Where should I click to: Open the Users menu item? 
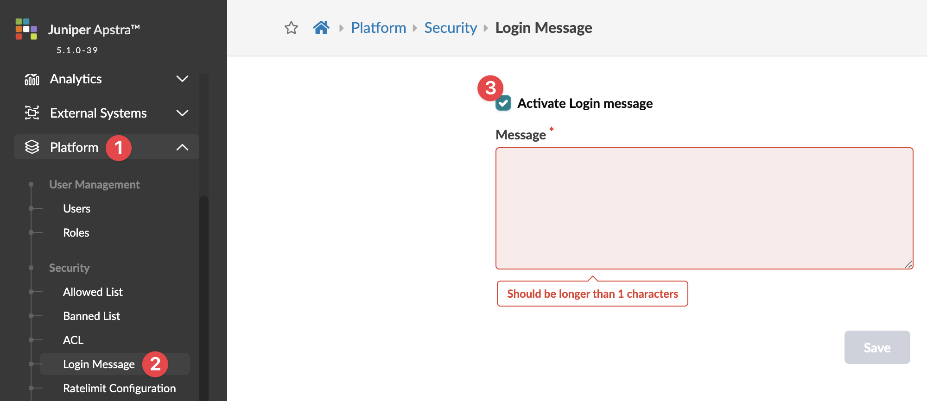(76, 209)
